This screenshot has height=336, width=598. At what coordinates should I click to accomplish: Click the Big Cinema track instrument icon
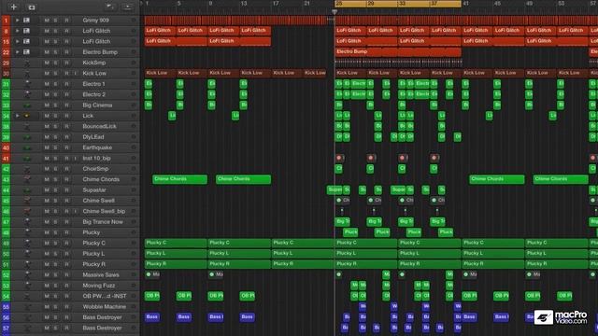(x=27, y=105)
